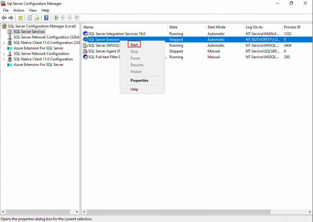Click the Export List toolbar icon

tap(37, 18)
